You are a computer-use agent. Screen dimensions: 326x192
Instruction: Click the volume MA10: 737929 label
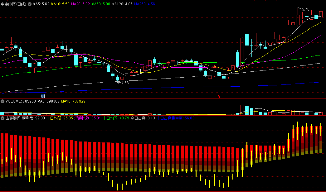pos(73,101)
